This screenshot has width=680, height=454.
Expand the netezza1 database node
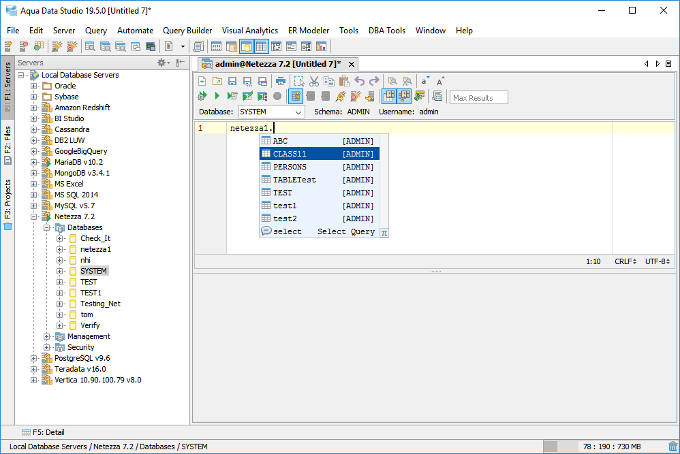tap(60, 249)
